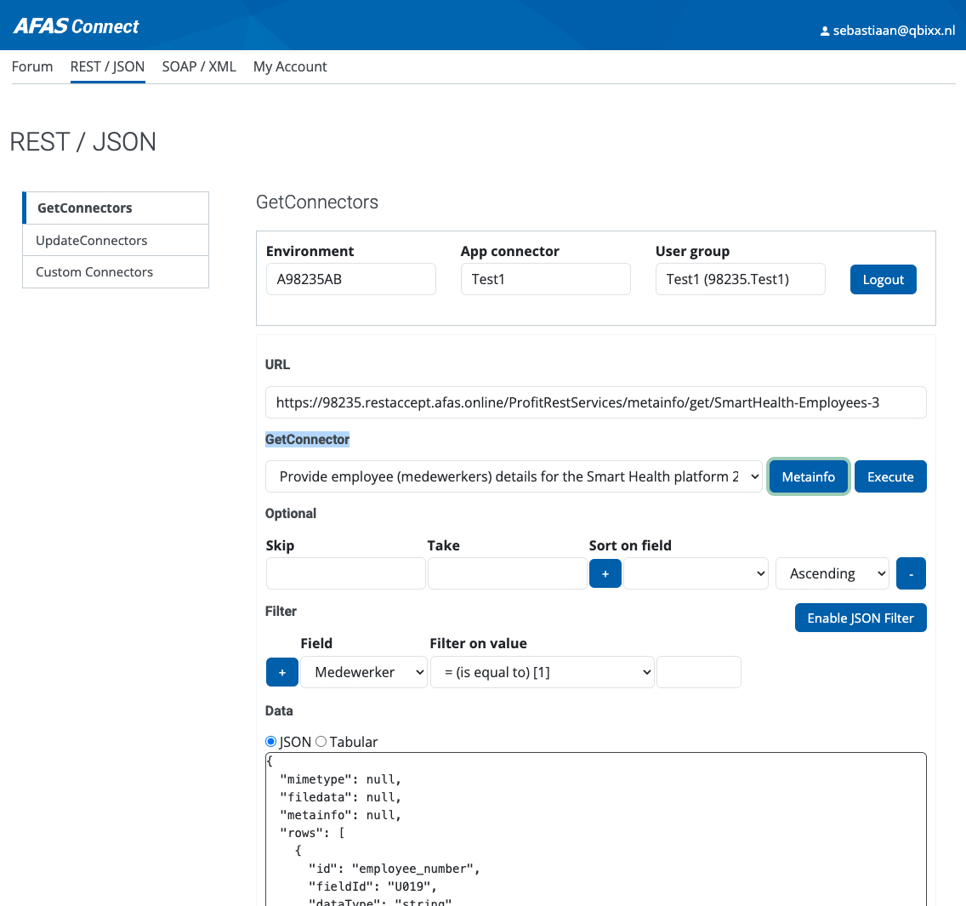Click Enable JSON Filter button
This screenshot has width=966, height=906.
861,618
